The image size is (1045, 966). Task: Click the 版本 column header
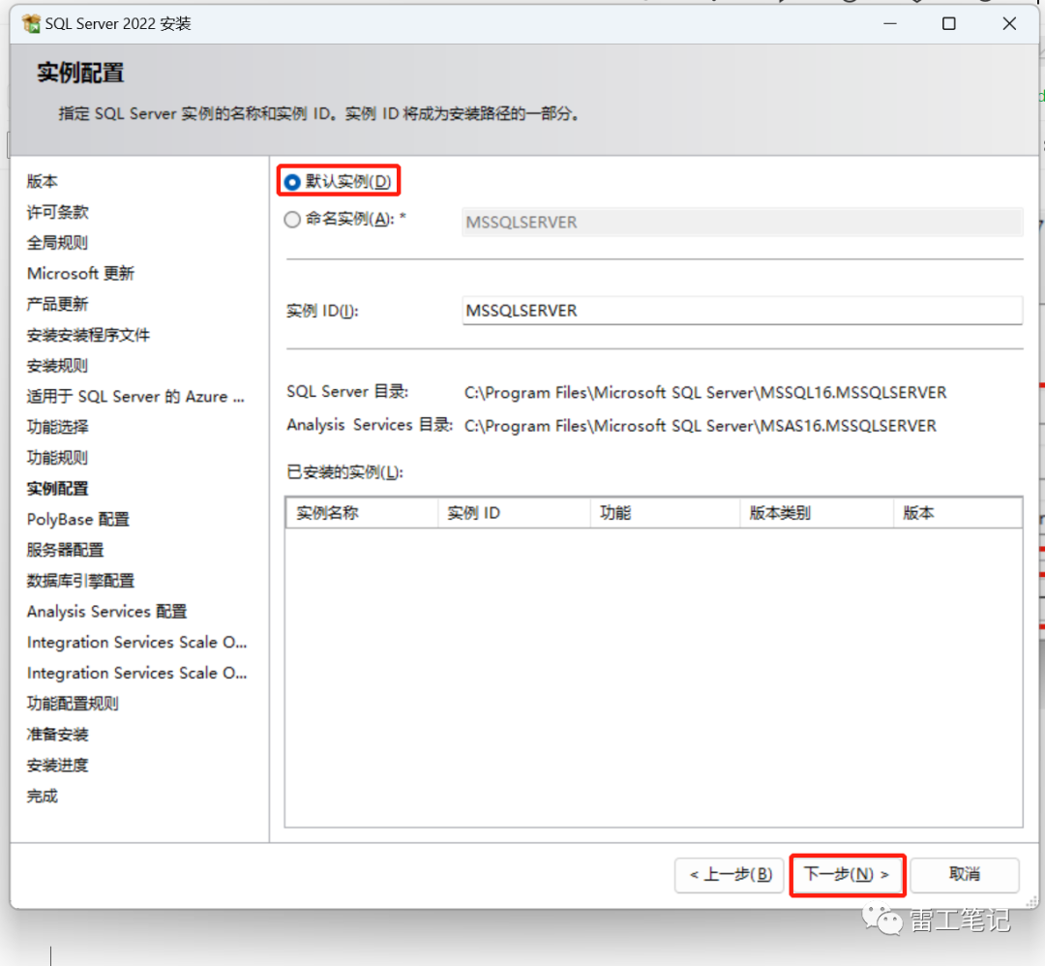click(x=958, y=513)
